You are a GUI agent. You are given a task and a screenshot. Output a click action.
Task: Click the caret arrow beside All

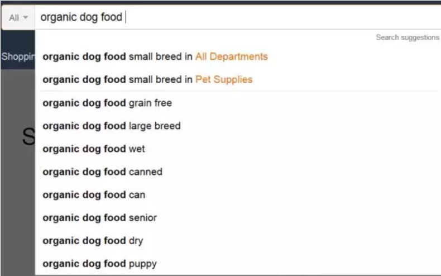click(26, 18)
